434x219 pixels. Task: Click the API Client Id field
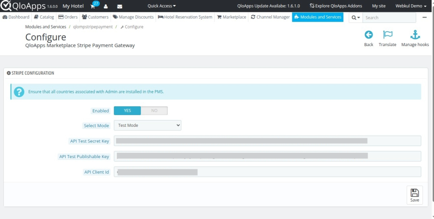[x=267, y=172]
